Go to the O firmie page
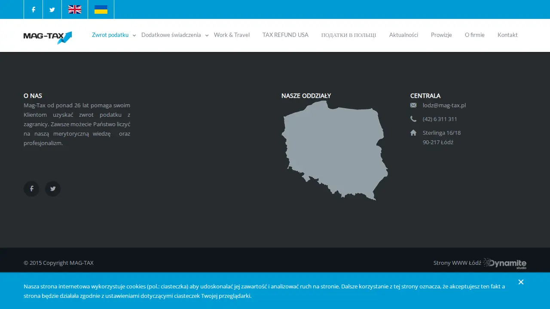550x309 pixels. 474,35
